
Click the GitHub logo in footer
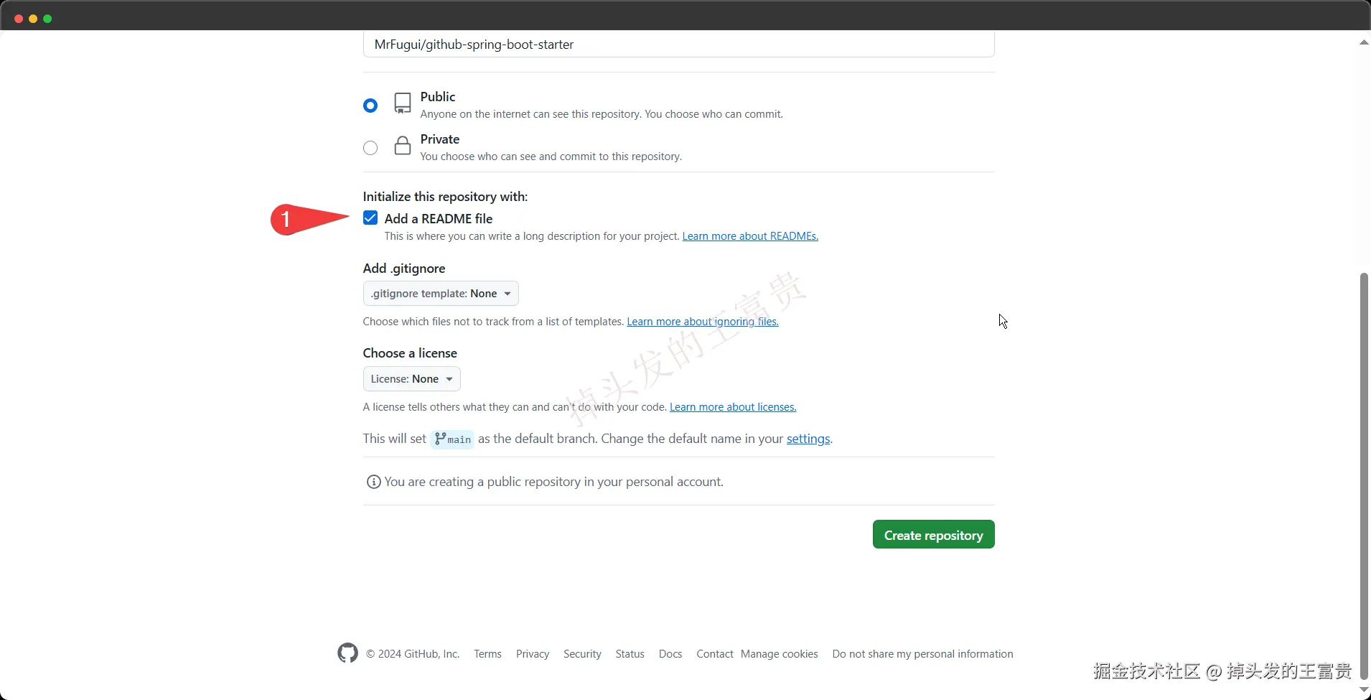click(x=347, y=653)
